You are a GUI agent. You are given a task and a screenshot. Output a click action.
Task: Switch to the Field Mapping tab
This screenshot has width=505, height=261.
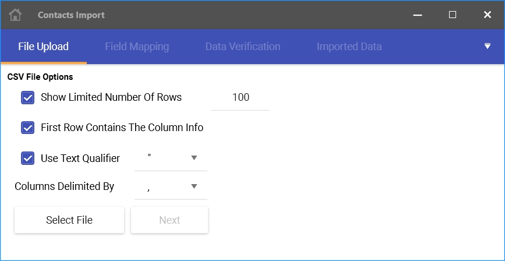pyautogui.click(x=137, y=47)
